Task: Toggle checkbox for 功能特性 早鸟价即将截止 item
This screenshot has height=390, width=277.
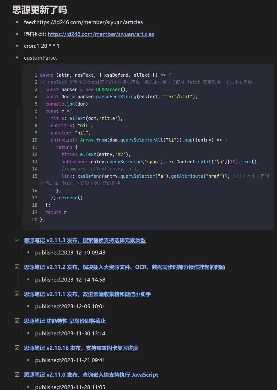Action: click(x=17, y=321)
